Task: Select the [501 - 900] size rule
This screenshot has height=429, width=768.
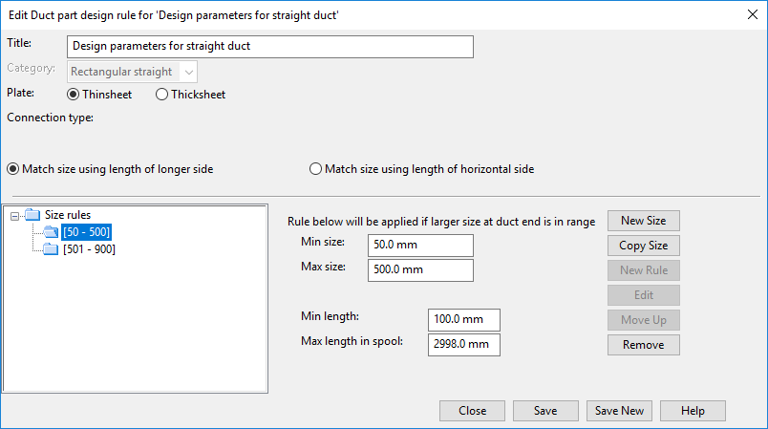Action: coord(89,249)
